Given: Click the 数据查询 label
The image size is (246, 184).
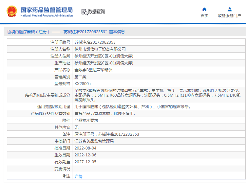Looking at the screenshot, I should pyautogui.click(x=96, y=11).
